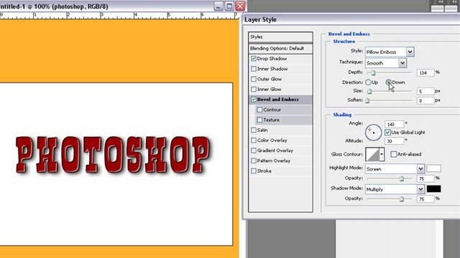Screen dimensions: 460x258
Task: Turn on the Color Overlay checkbox
Action: point(254,140)
